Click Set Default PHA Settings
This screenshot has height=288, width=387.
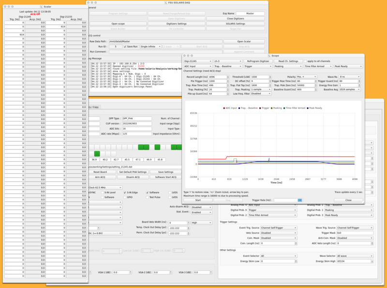[133, 172]
